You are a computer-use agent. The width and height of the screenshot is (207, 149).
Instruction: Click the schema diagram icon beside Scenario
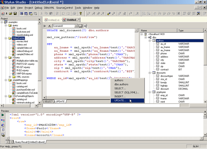click(86, 26)
